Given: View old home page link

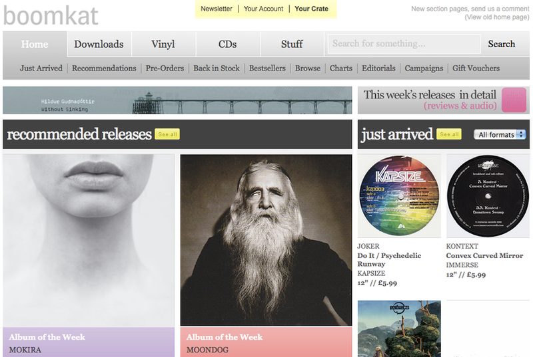Looking at the screenshot, I should pyautogui.click(x=497, y=17).
